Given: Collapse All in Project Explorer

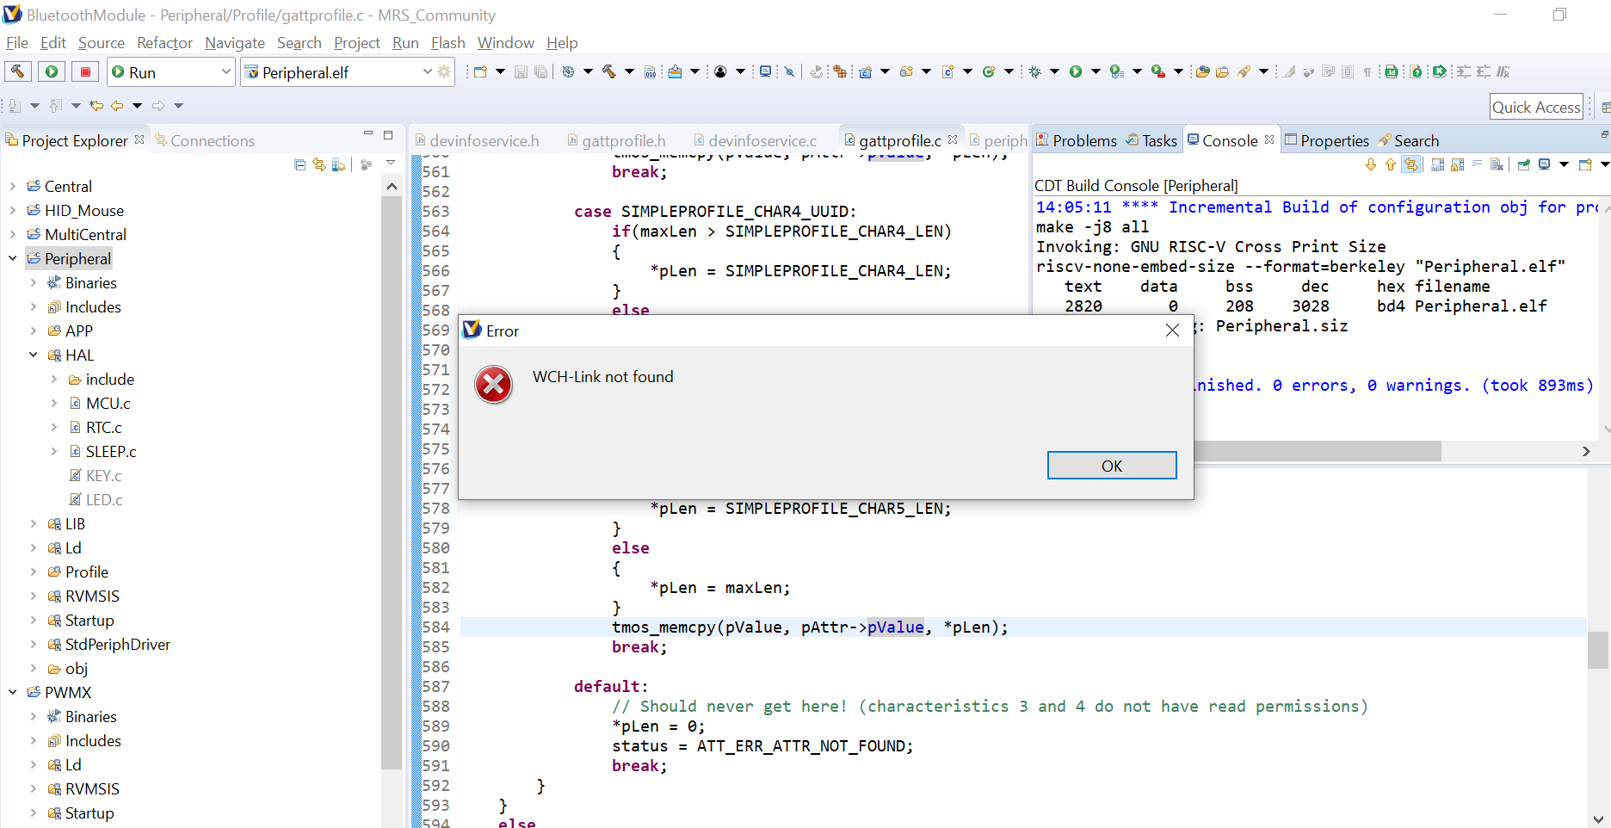Looking at the screenshot, I should point(299,164).
